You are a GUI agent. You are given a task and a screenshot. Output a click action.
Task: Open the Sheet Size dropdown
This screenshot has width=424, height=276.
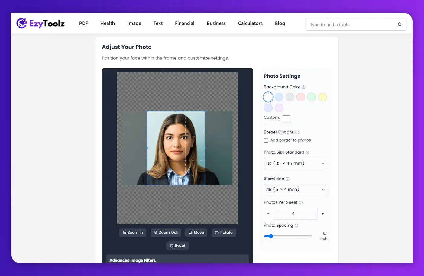[x=295, y=189]
